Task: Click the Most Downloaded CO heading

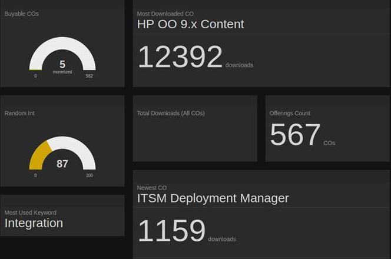Action: (x=165, y=14)
